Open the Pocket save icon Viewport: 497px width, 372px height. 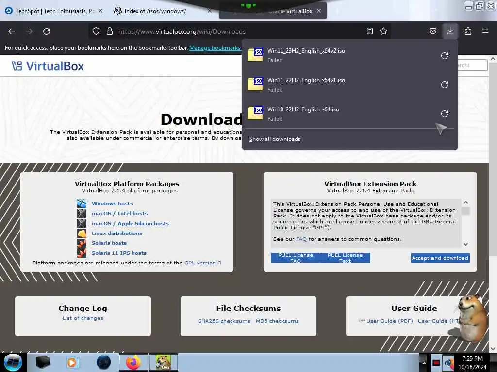432,31
